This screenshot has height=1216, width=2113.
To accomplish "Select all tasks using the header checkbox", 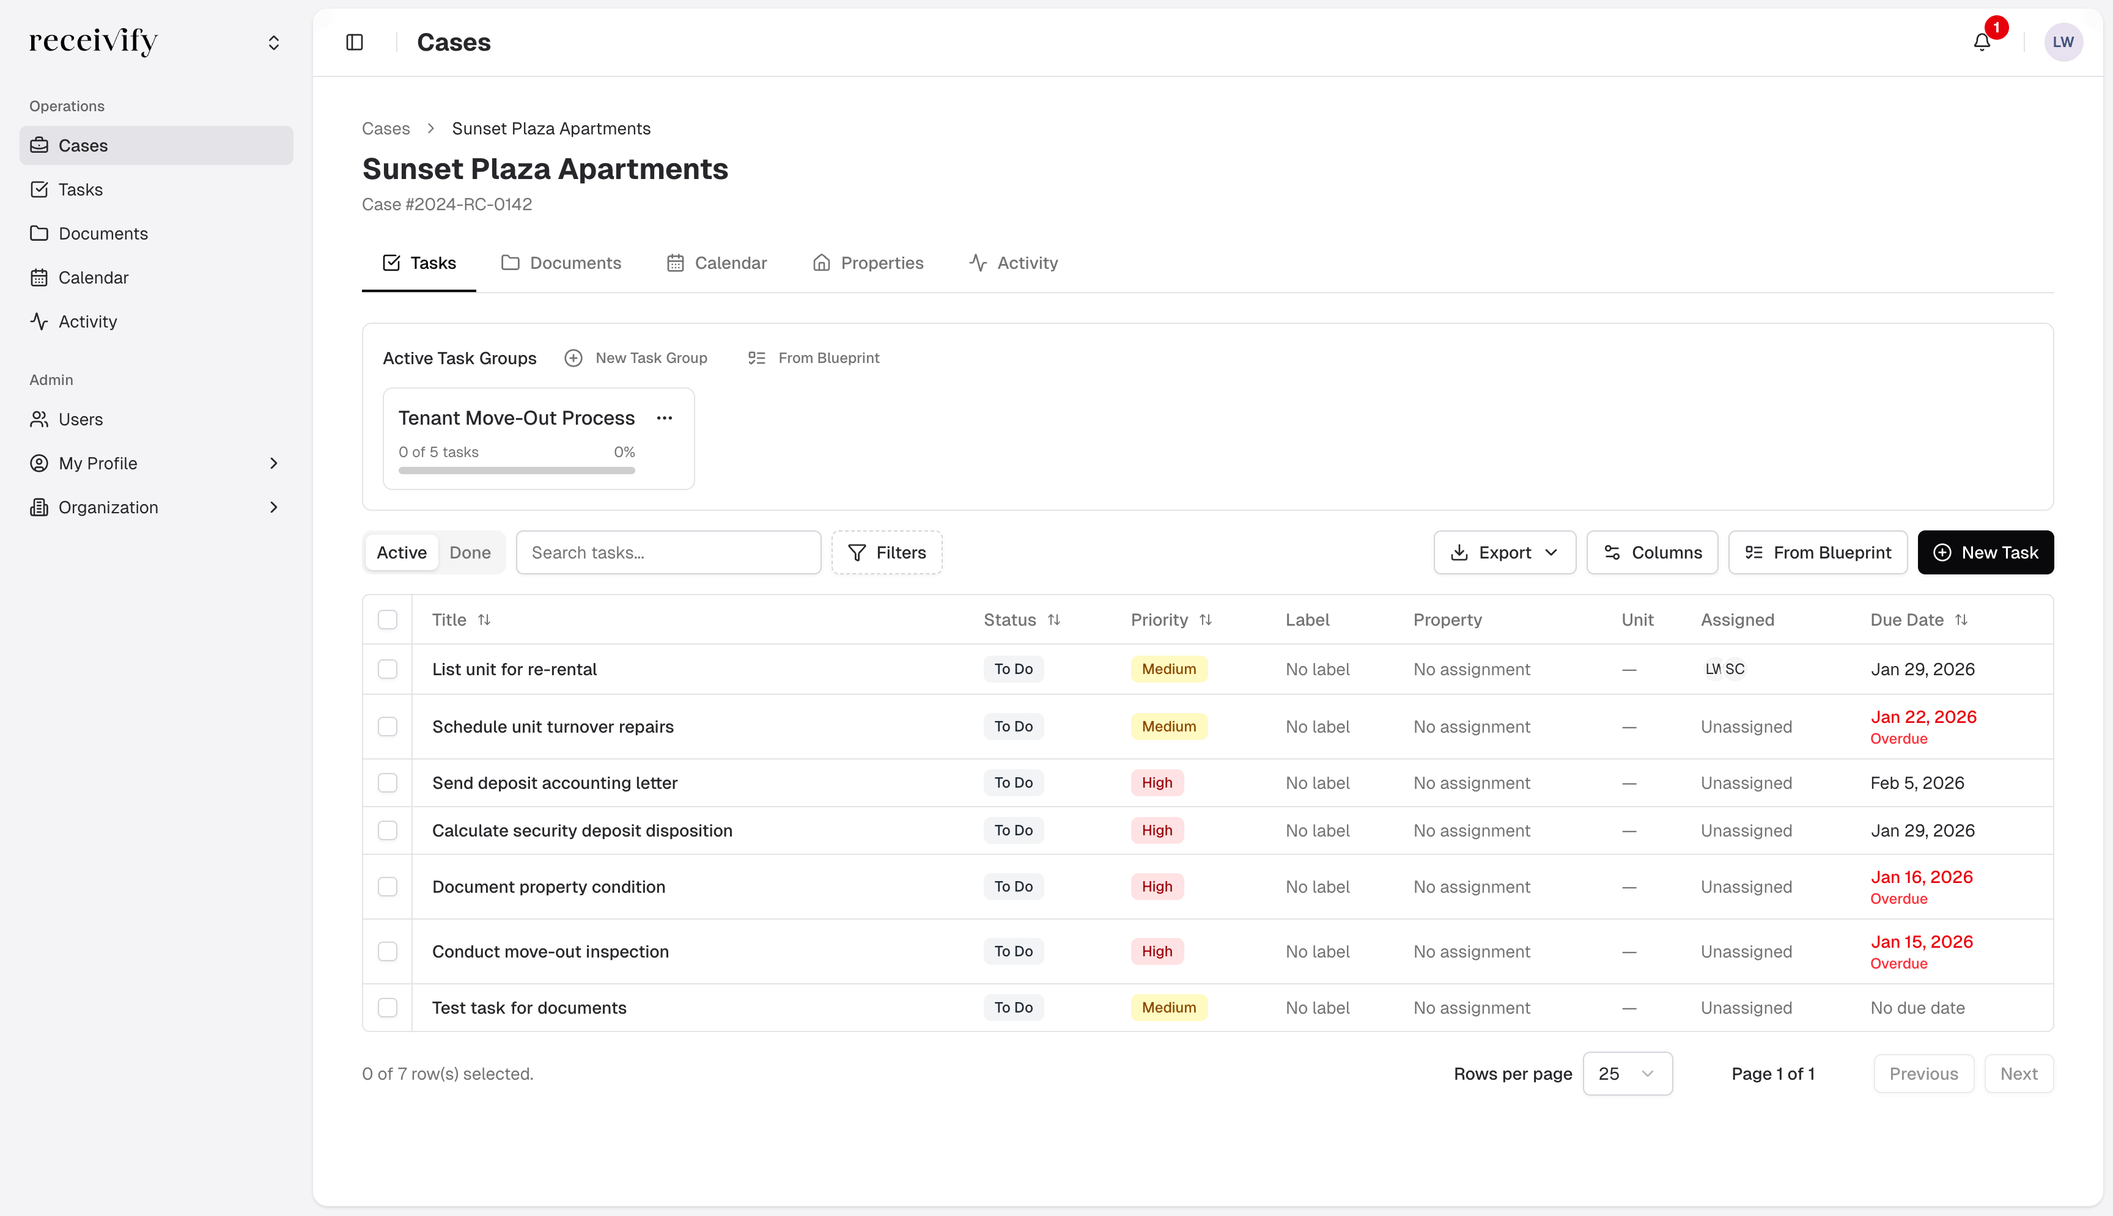I will (388, 619).
